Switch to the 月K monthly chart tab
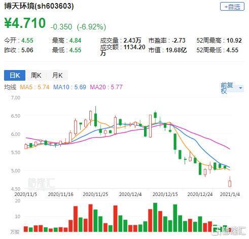The width and height of the screenshot is (249, 239). tap(57, 75)
